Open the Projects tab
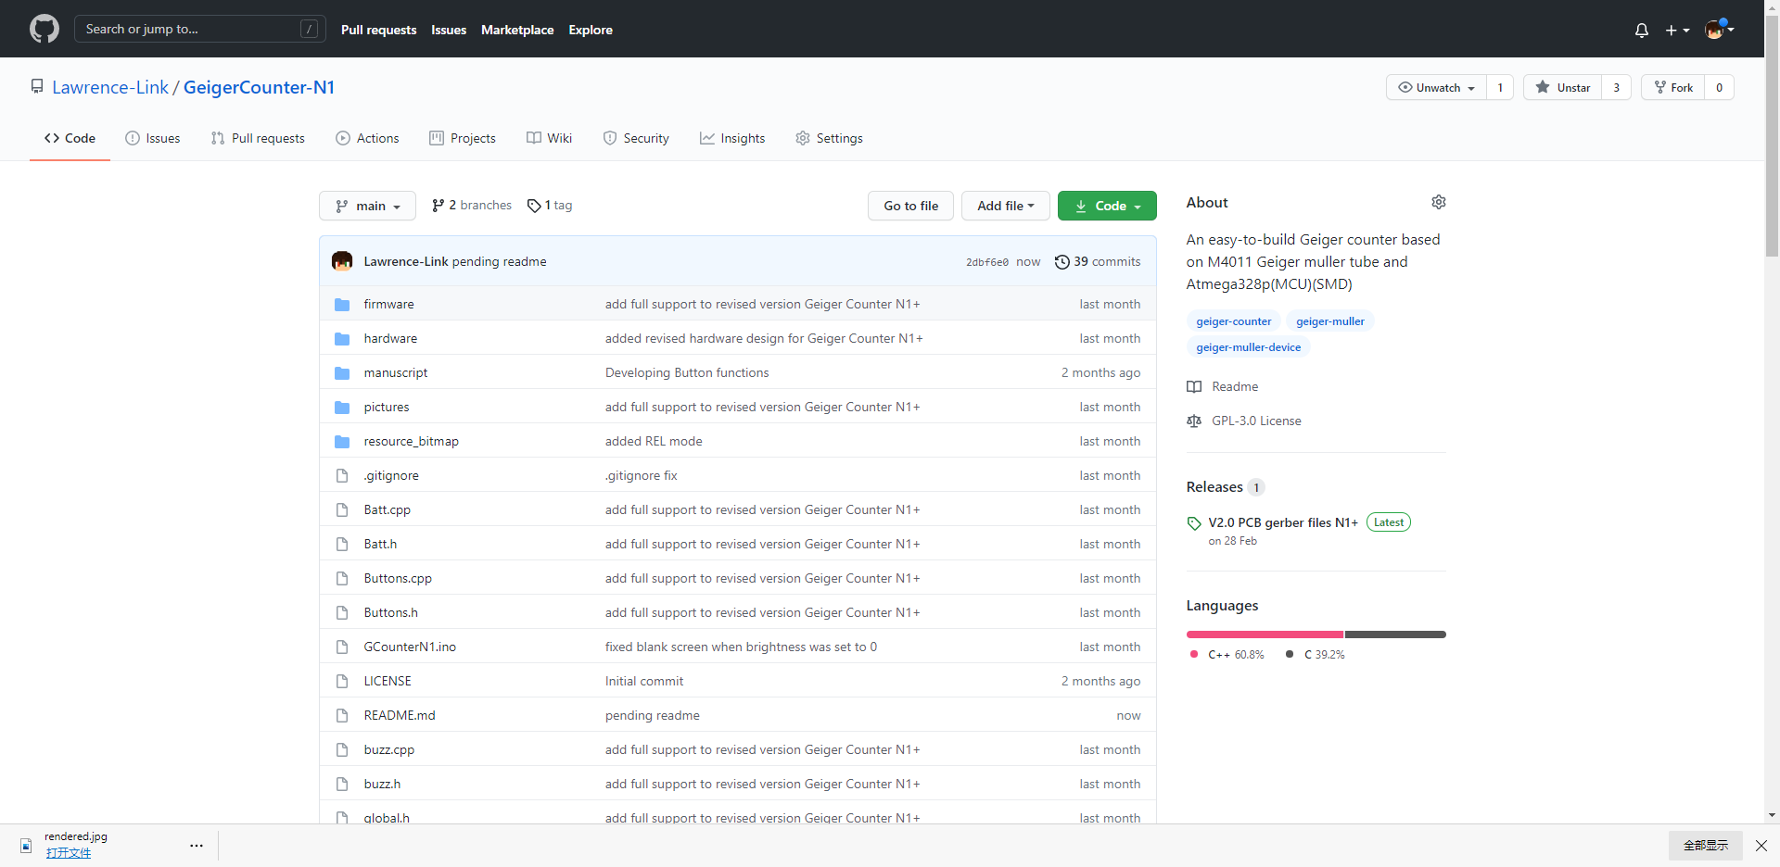Viewport: 1780px width, 867px height. [x=463, y=138]
